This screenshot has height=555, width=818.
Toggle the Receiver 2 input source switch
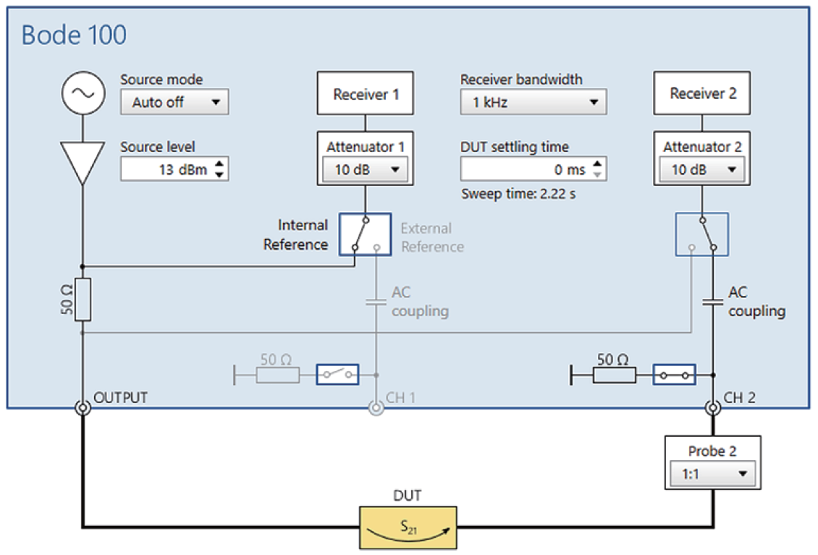pos(701,234)
